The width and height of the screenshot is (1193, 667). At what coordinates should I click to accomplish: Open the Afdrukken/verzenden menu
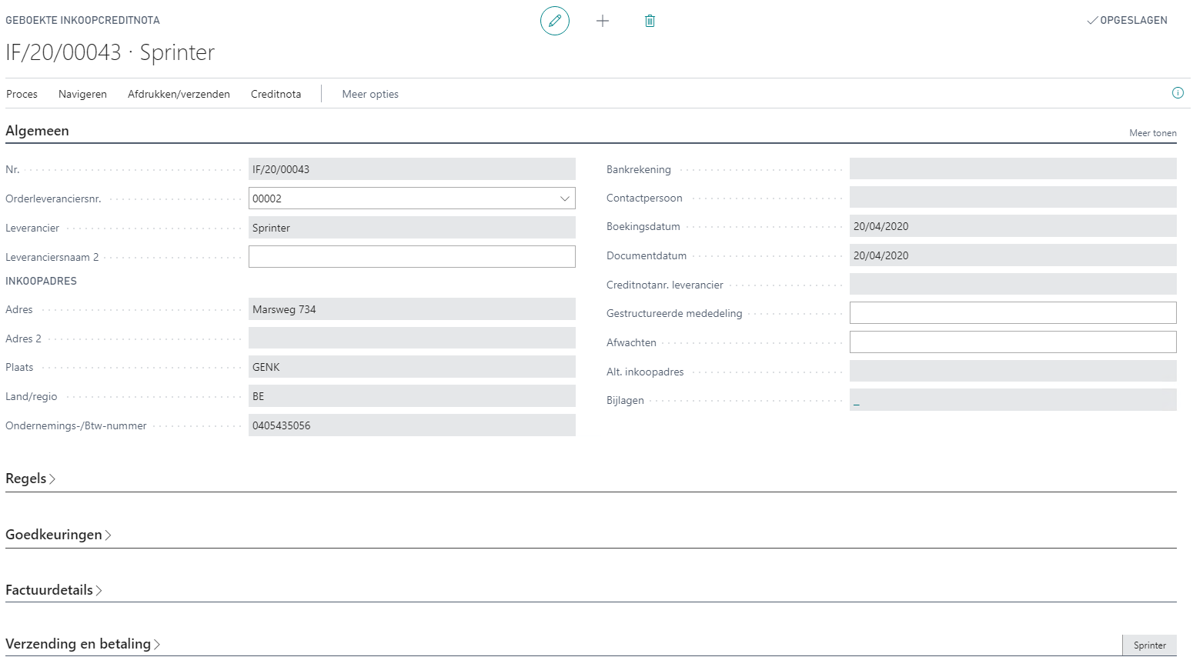179,94
